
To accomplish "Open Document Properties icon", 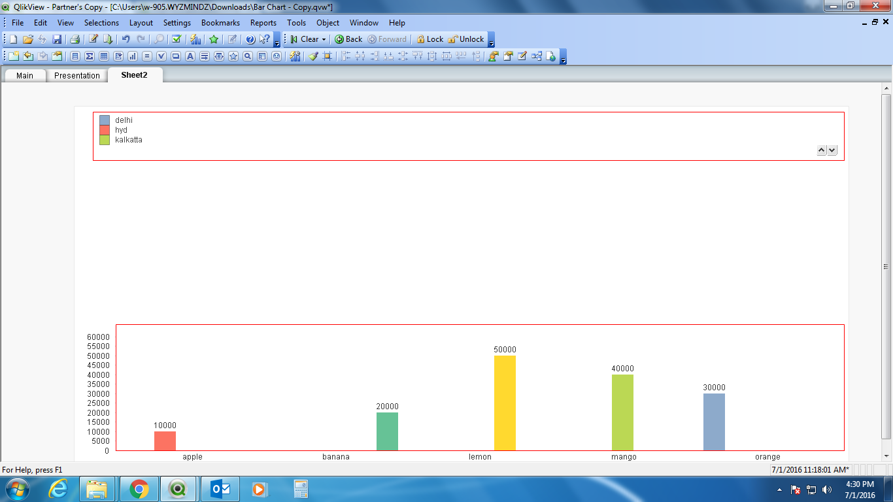I will [x=508, y=56].
